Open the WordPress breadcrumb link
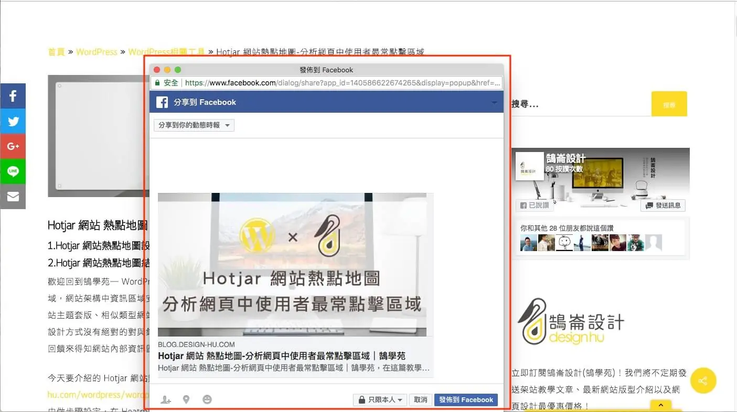737x412 pixels. (x=97, y=52)
